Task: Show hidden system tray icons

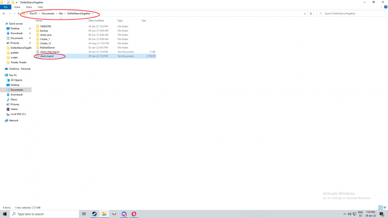Action: click(x=345, y=214)
